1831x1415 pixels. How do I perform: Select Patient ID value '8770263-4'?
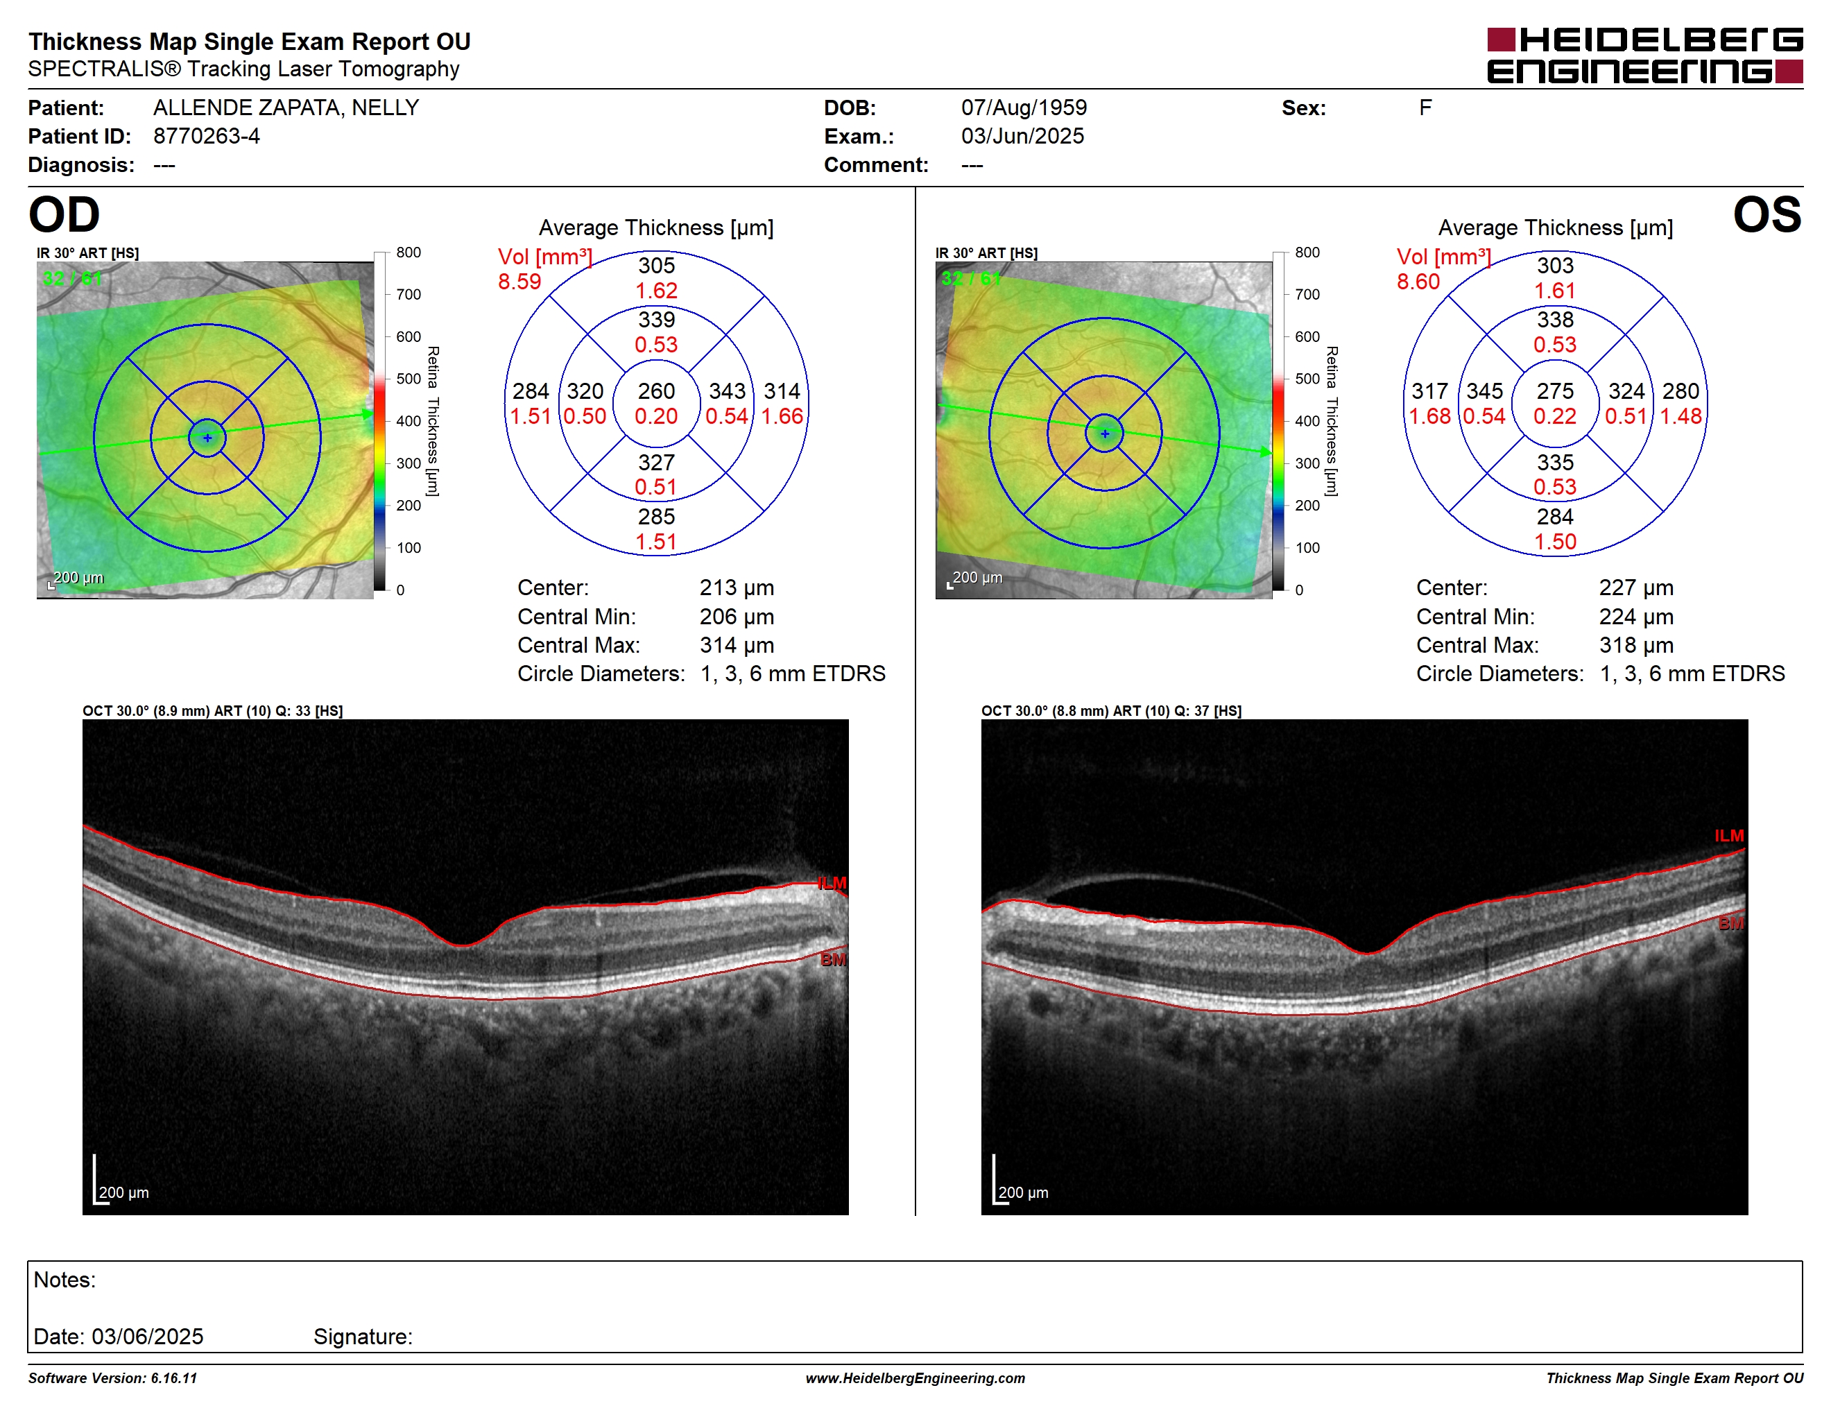point(206,136)
